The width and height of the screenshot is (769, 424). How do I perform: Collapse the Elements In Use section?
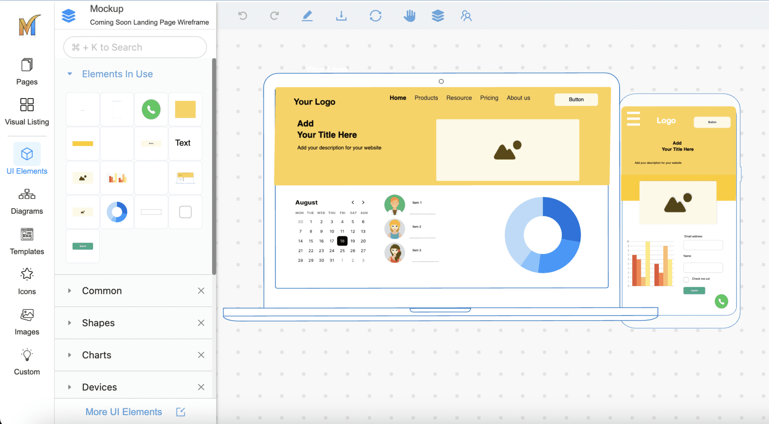click(70, 74)
